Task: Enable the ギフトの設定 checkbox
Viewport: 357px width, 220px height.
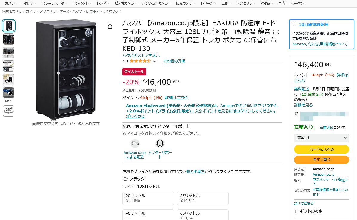Action: (296, 211)
